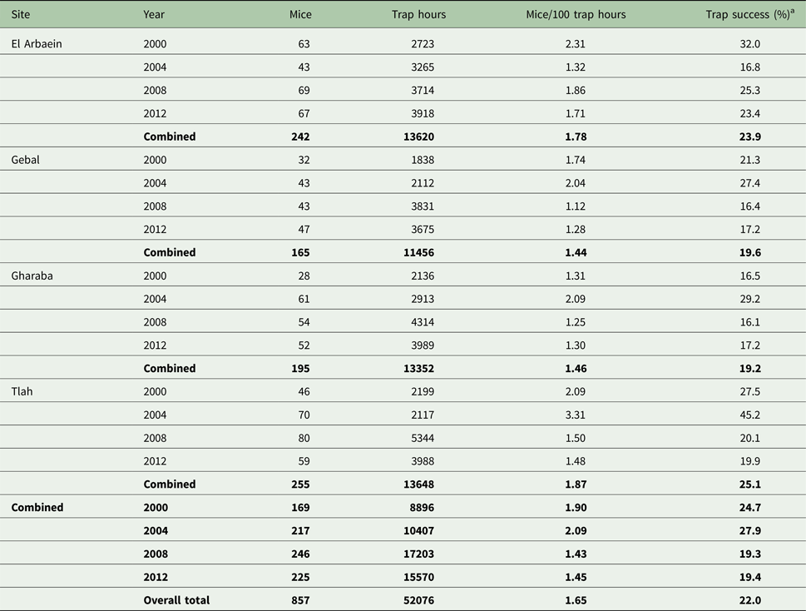Click El Arbaein combined mice value 242
Viewport: 806px width, 611px height.
point(299,137)
